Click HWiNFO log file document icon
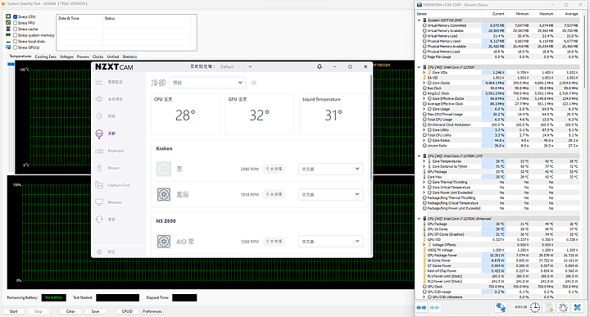Image resolution: width=590 pixels, height=317 pixels. coord(549,307)
